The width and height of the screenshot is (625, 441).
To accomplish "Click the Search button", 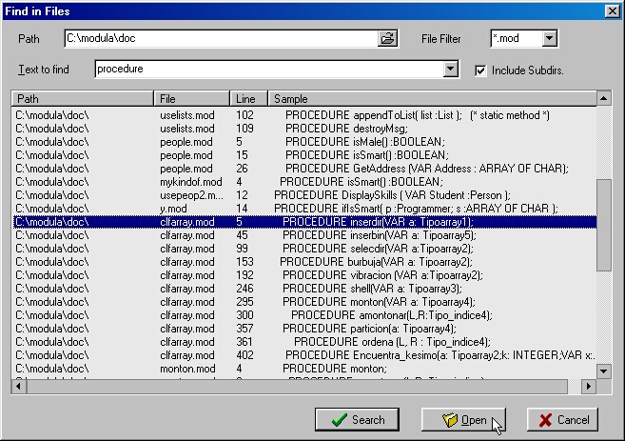I will 358,419.
